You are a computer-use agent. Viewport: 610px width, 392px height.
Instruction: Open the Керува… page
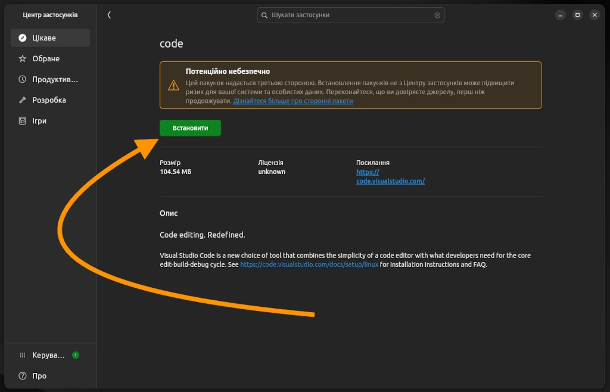point(50,355)
